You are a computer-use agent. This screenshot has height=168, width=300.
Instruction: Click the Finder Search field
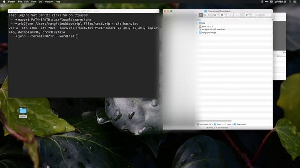(x=262, y=15)
